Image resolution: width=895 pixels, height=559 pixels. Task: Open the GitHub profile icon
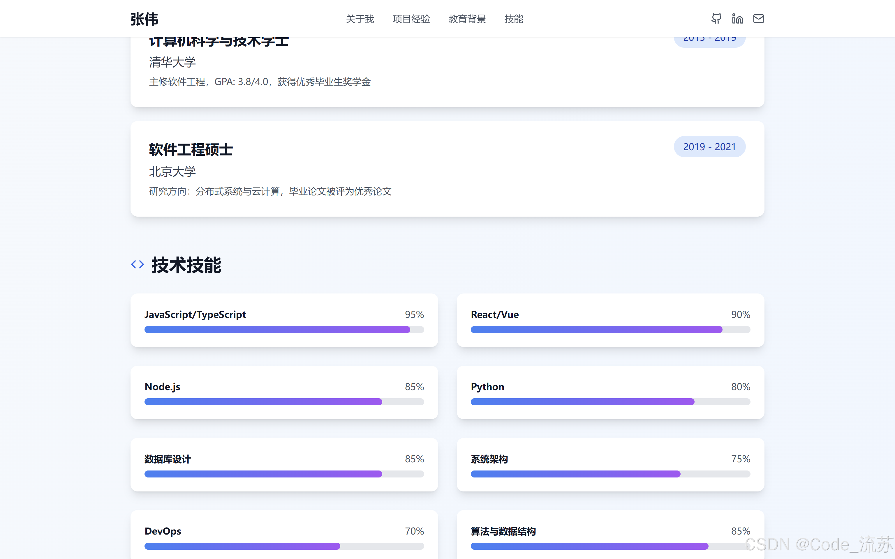tap(716, 18)
